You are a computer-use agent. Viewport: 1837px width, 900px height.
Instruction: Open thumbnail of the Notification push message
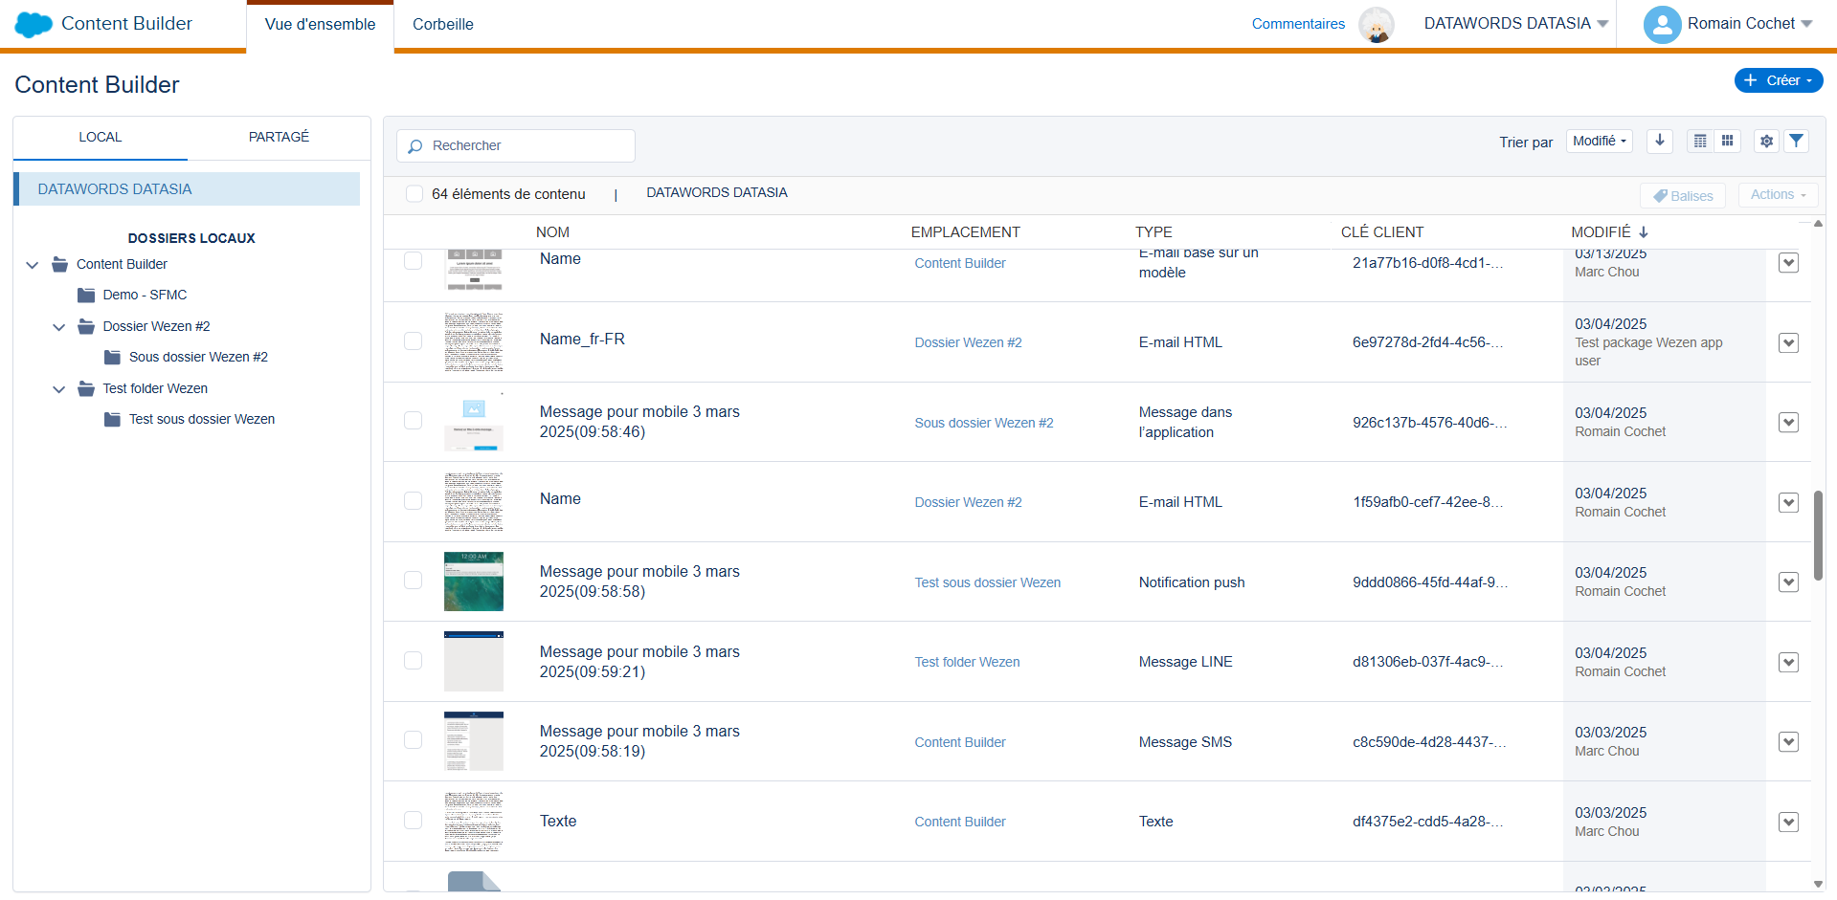pos(474,582)
